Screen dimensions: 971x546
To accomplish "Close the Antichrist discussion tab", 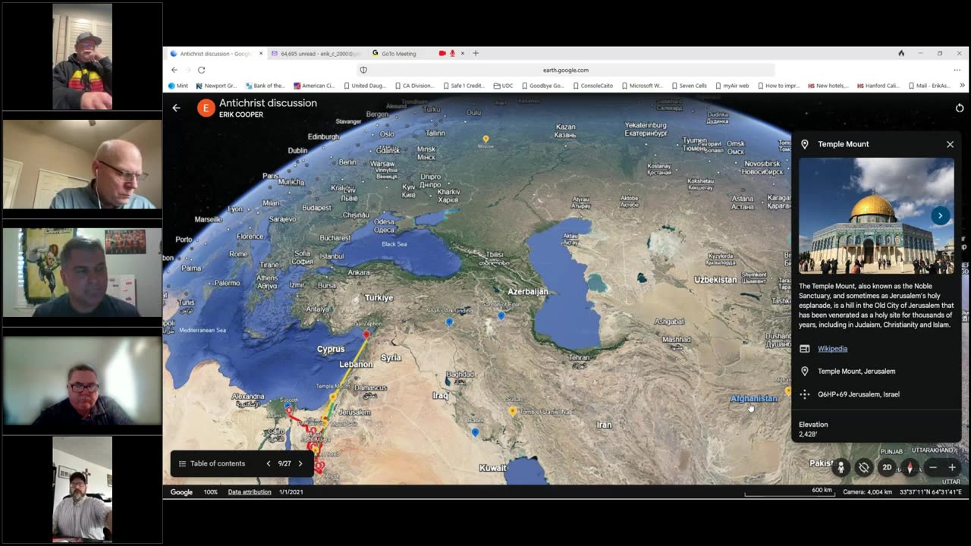I will pos(261,54).
